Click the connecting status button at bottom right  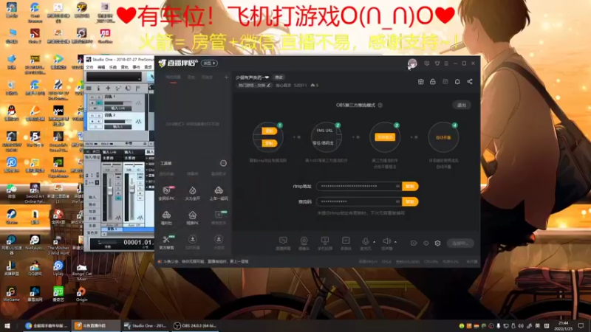tap(460, 243)
